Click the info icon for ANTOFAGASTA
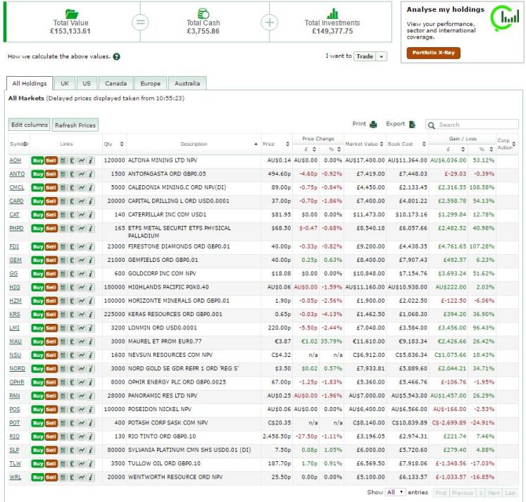The image size is (526, 502). [90, 173]
